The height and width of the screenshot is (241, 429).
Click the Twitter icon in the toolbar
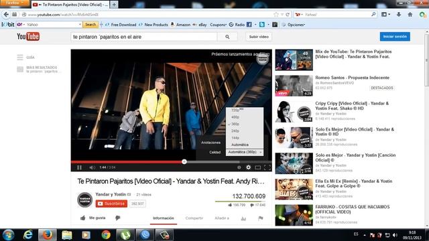262,25
